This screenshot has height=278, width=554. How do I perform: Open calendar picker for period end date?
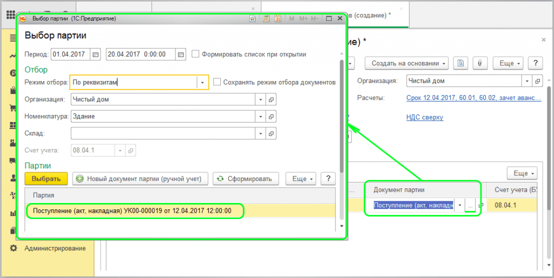(181, 54)
